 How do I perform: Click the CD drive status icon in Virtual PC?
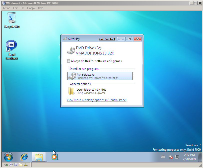(x=11, y=165)
